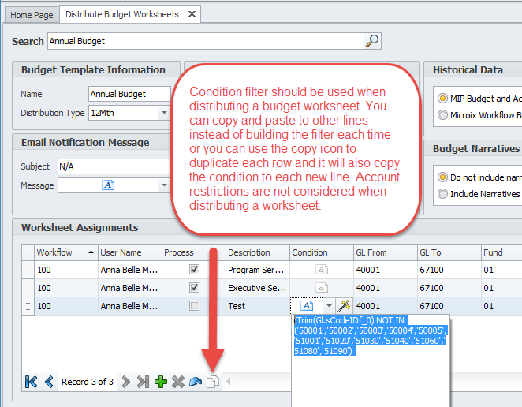Viewport: 522px width, 407px height.
Task: Delete row with the X icon
Action: tap(178, 382)
